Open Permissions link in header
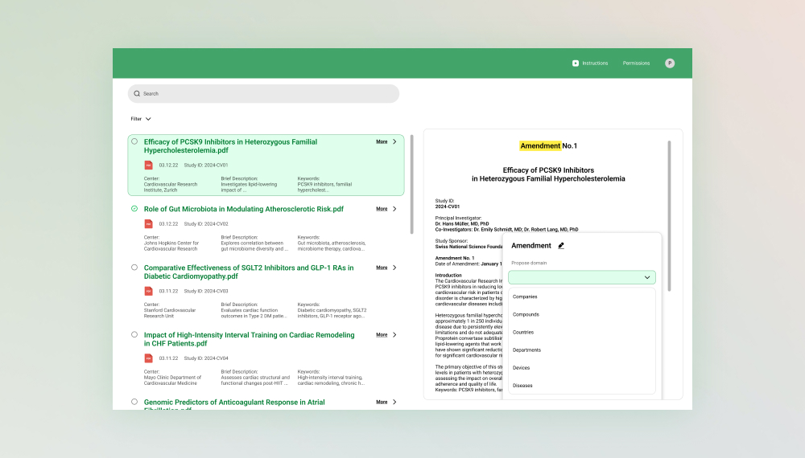This screenshot has height=458, width=805. tap(636, 63)
